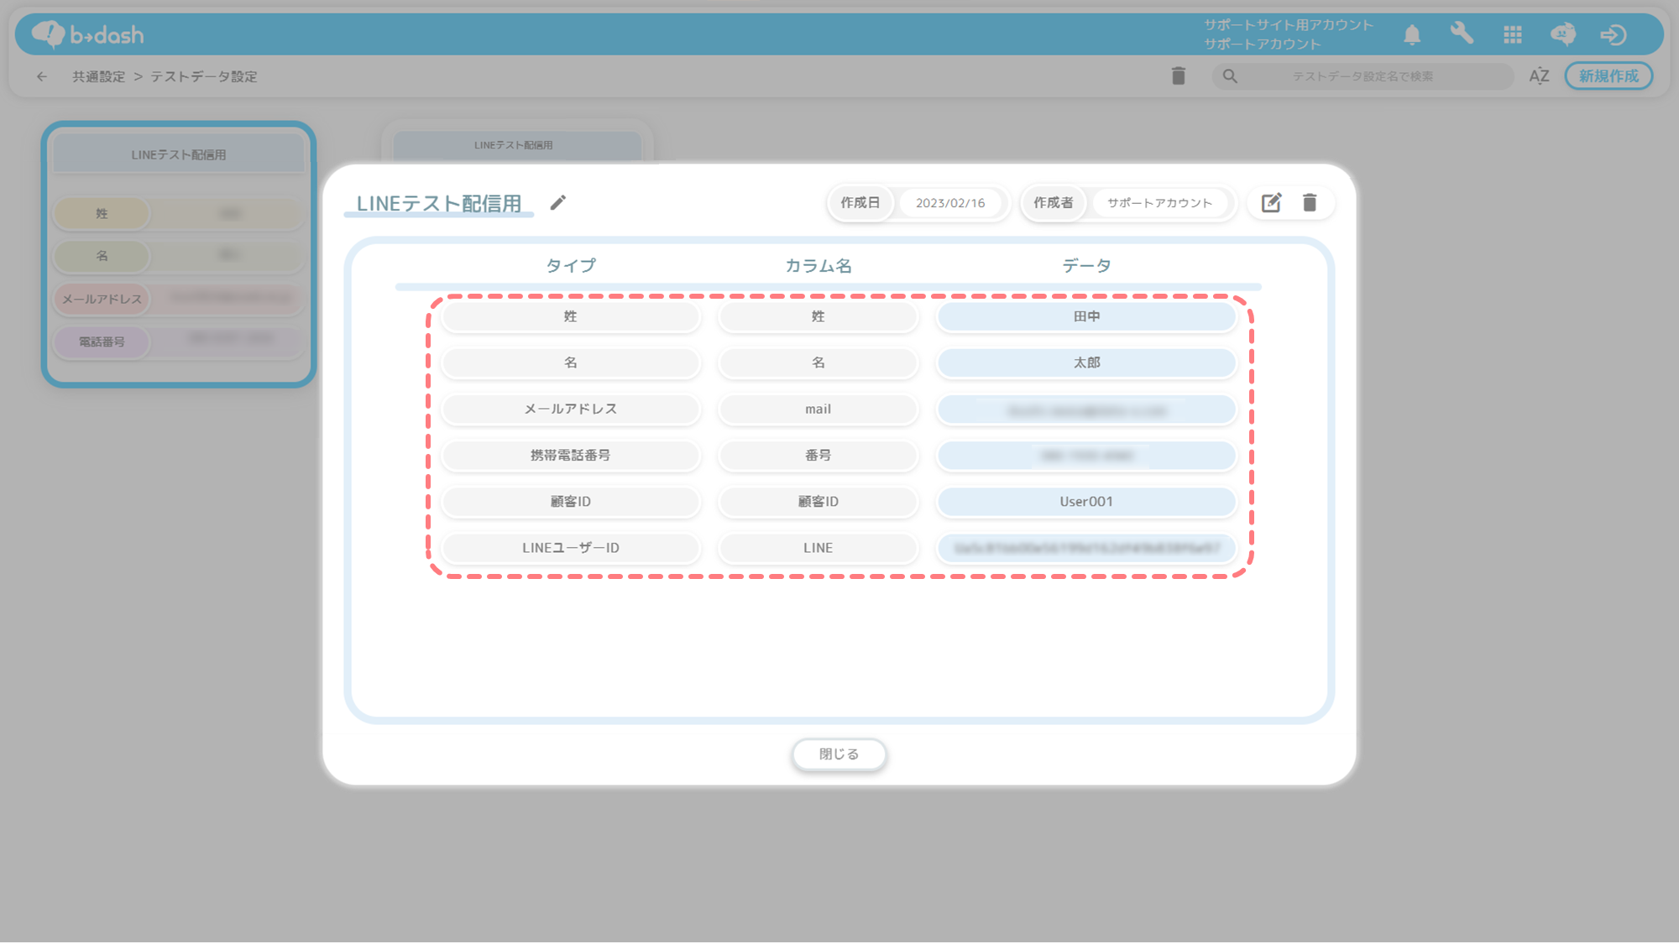Click the b→dash logo
This screenshot has height=944, width=1679.
tap(88, 34)
